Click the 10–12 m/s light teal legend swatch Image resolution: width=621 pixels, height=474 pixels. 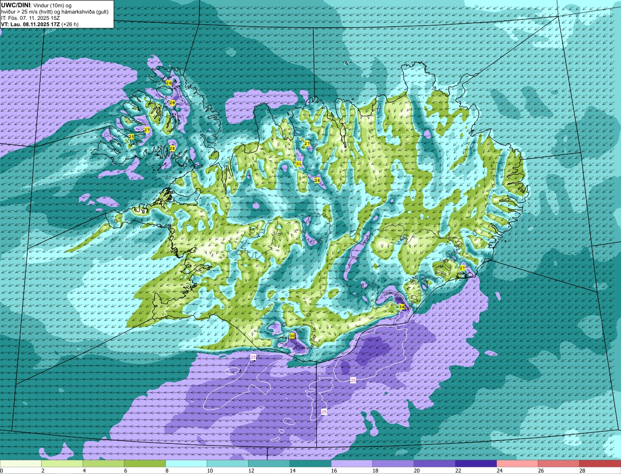(228, 463)
